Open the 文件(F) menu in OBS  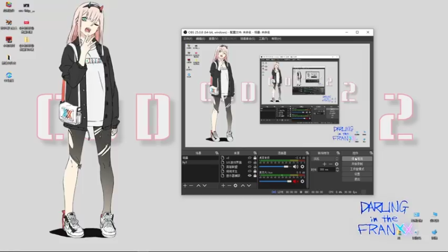click(188, 39)
